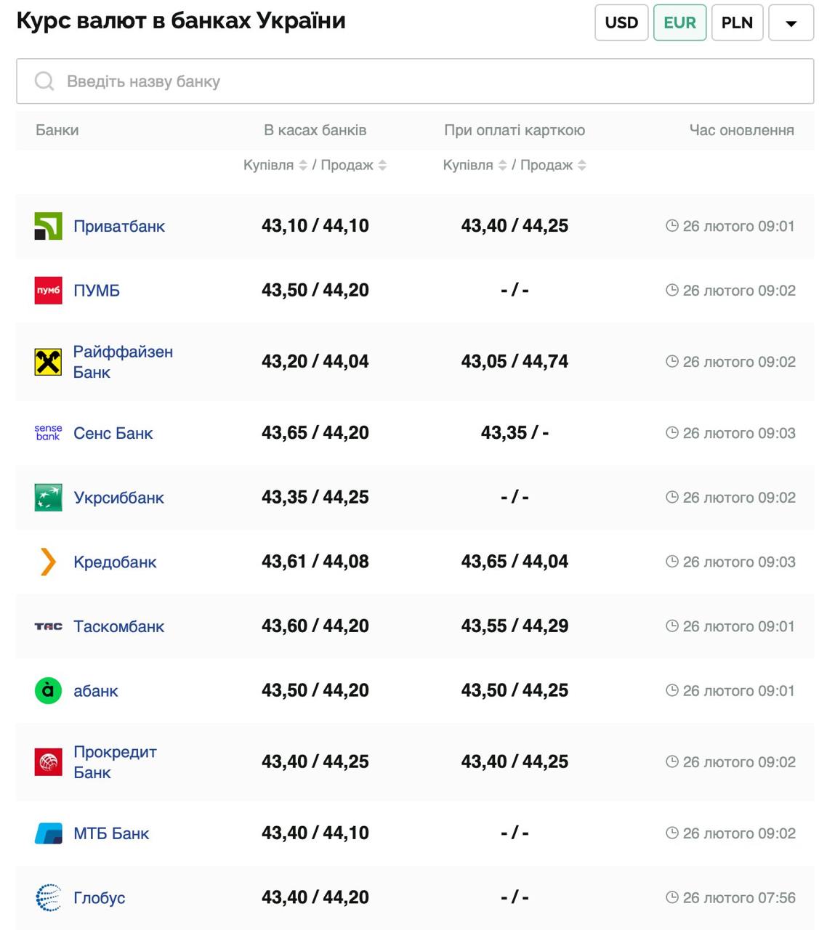Focus the bank name search field
Viewport: 819px width, 930px height.
(x=414, y=81)
